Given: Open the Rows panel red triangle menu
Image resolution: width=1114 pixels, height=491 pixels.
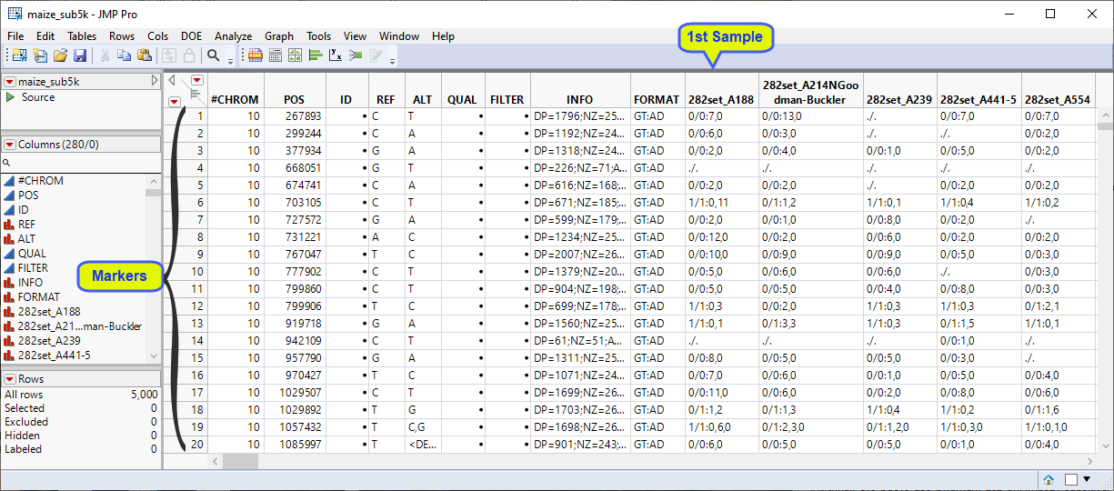Looking at the screenshot, I should (10, 379).
